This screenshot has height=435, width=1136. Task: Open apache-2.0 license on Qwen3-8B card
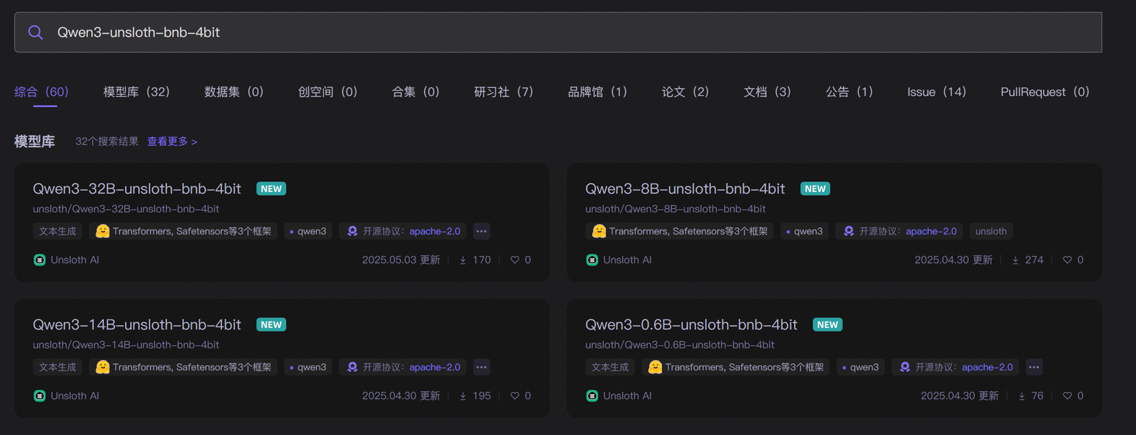point(931,231)
